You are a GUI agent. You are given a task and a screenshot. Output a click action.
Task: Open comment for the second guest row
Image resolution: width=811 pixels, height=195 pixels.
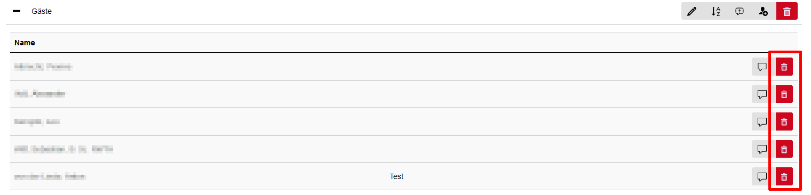pyautogui.click(x=762, y=94)
